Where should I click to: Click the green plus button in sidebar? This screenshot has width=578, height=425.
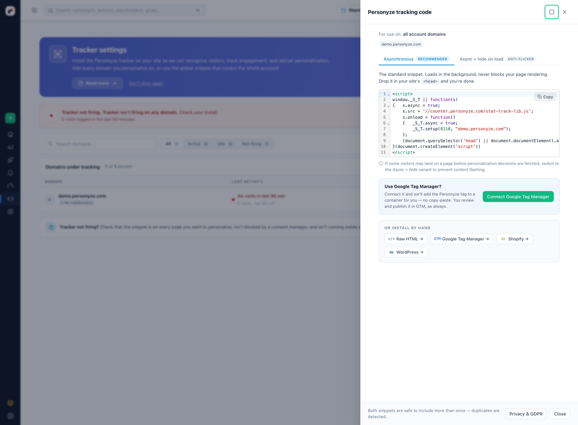point(10,118)
